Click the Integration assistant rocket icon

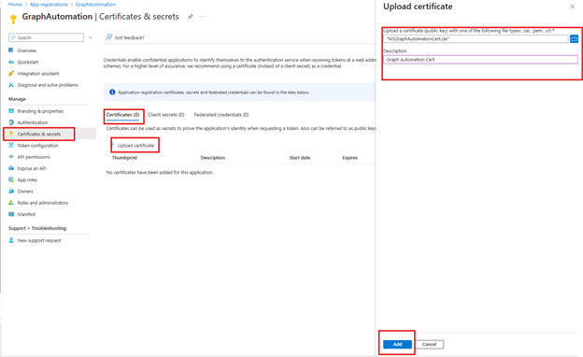[x=11, y=73]
